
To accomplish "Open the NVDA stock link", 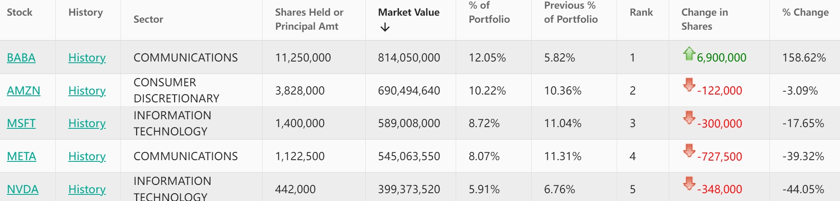I will (23, 189).
